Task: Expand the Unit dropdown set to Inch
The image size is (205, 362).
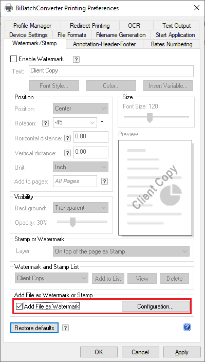Action: (x=81, y=167)
